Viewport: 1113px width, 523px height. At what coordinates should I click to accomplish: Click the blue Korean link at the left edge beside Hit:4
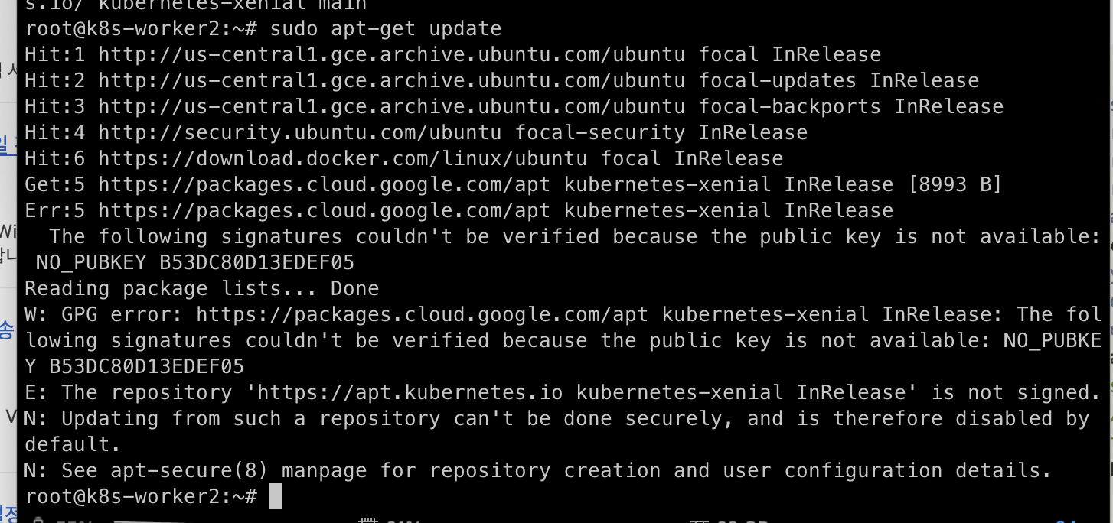pos(8,144)
